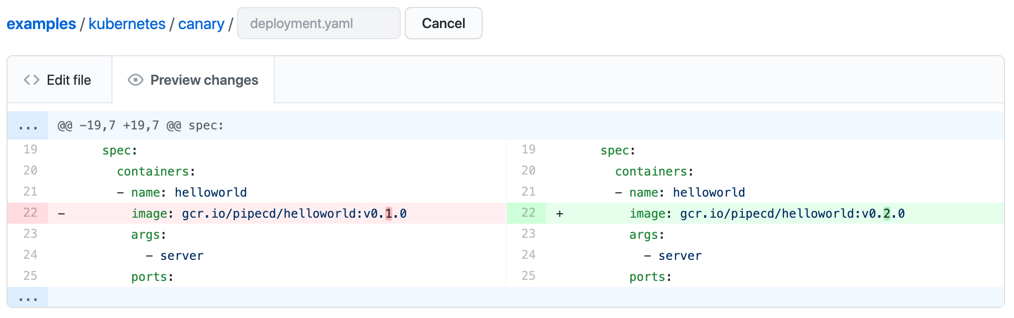Go to the kubernetes breadcrumb folder
1014x318 pixels.
click(x=127, y=24)
